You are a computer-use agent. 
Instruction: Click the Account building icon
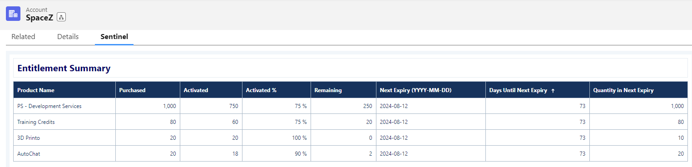pyautogui.click(x=13, y=14)
